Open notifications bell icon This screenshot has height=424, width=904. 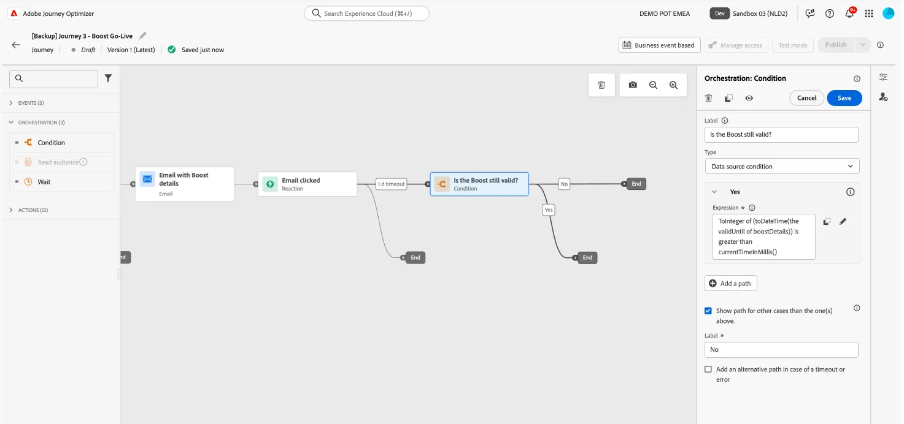(850, 13)
